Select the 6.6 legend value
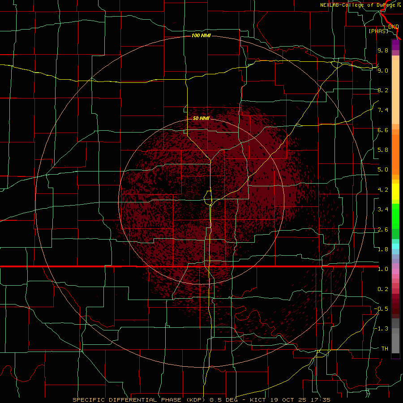 tap(383, 130)
